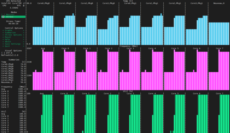
Task: Click the Core 0 green utilization bar graph
Action: click(x=69, y=114)
